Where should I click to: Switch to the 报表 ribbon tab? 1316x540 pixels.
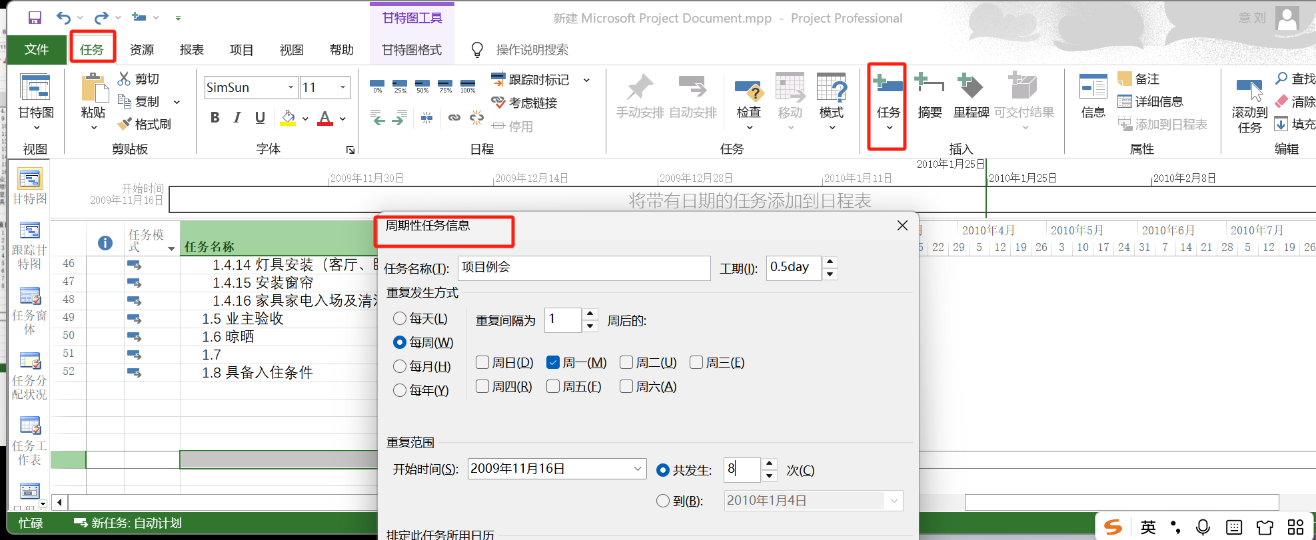click(191, 50)
